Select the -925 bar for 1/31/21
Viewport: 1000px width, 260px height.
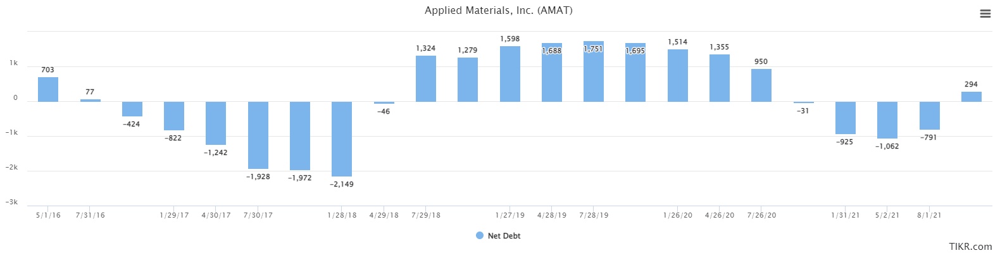(845, 118)
